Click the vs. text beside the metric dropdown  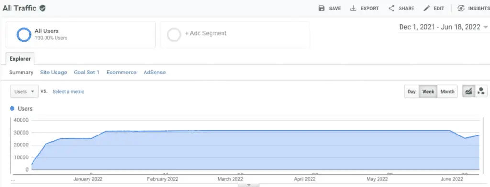tap(44, 91)
